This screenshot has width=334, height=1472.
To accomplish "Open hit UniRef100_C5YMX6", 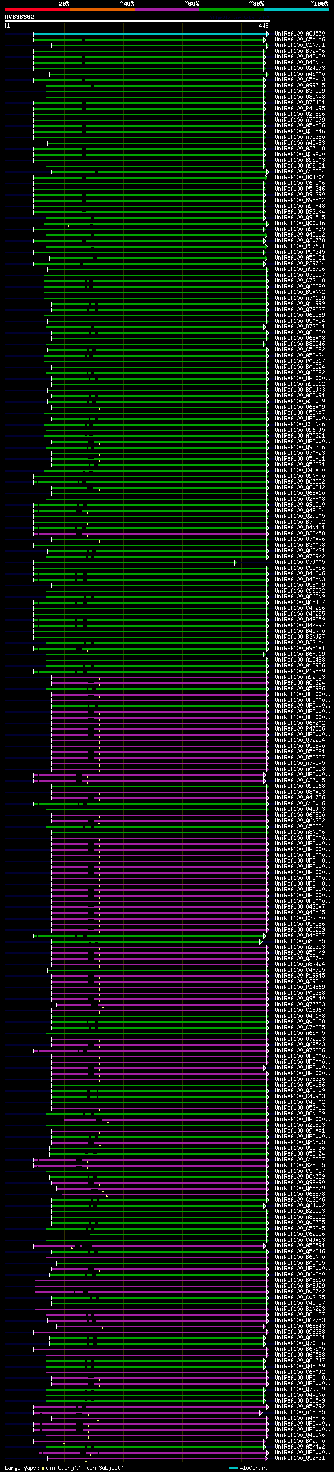I will (x=300, y=40).
